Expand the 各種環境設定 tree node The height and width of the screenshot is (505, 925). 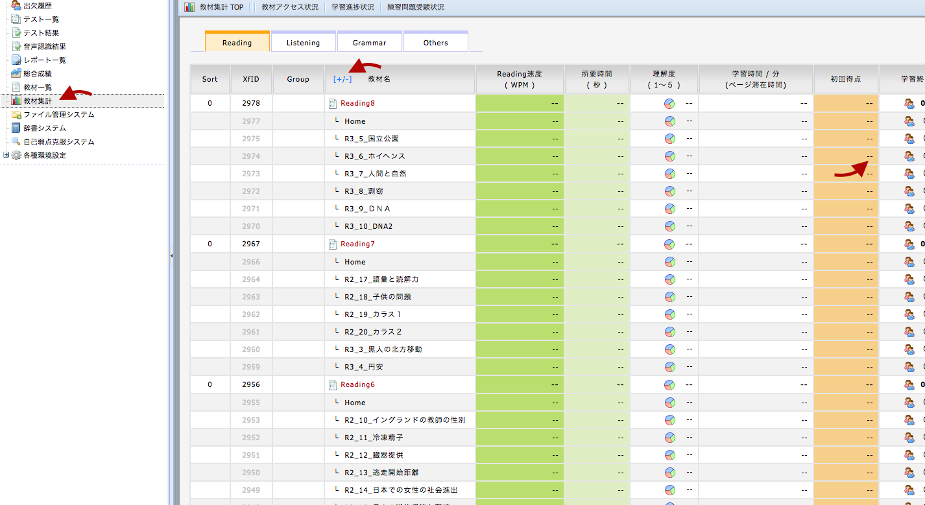pos(6,155)
